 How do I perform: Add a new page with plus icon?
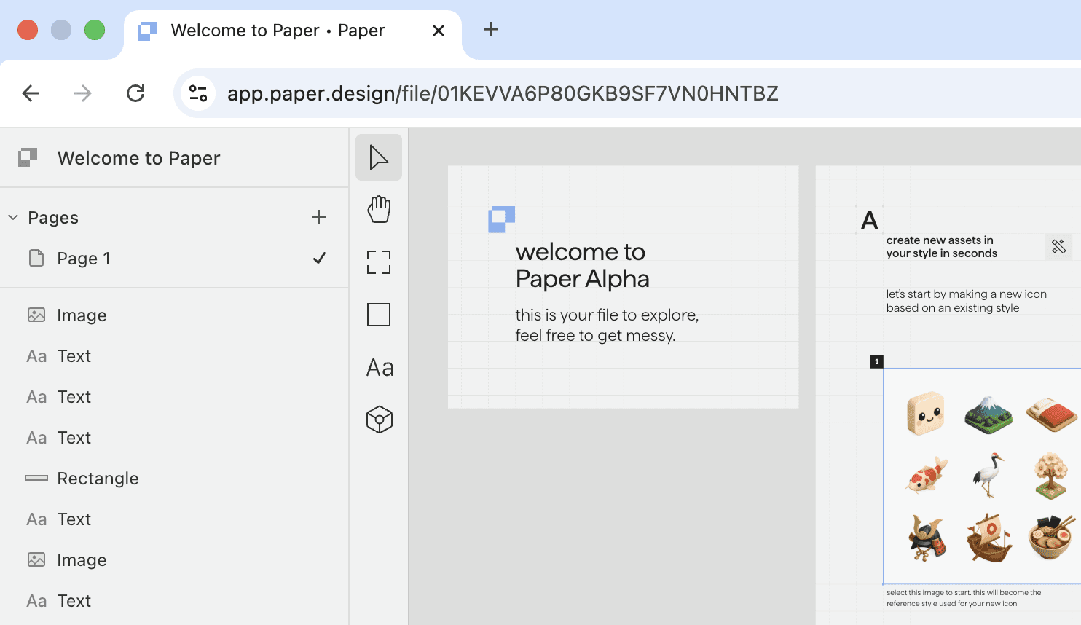tap(319, 217)
